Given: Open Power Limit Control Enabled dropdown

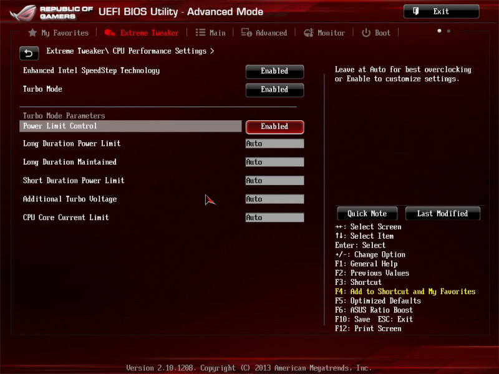Looking at the screenshot, I should click(274, 127).
